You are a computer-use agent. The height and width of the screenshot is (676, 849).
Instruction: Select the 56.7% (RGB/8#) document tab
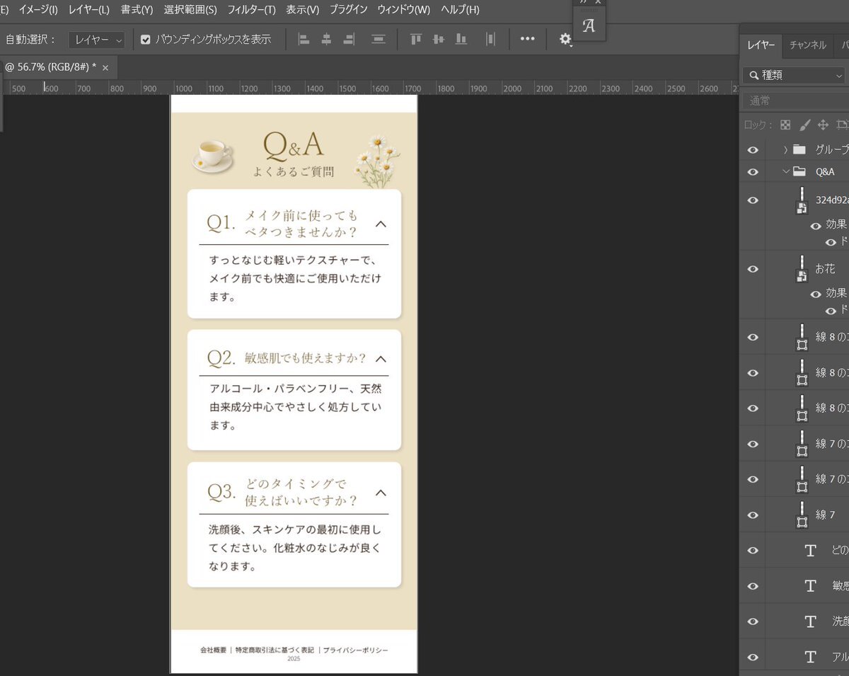tap(51, 67)
